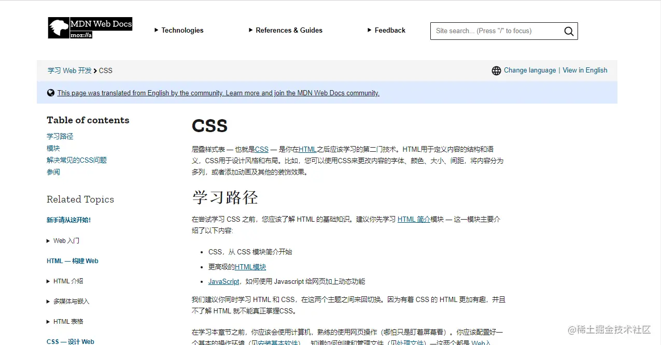Jump to 解决常见的CSS问题 in table of contents

pos(77,160)
